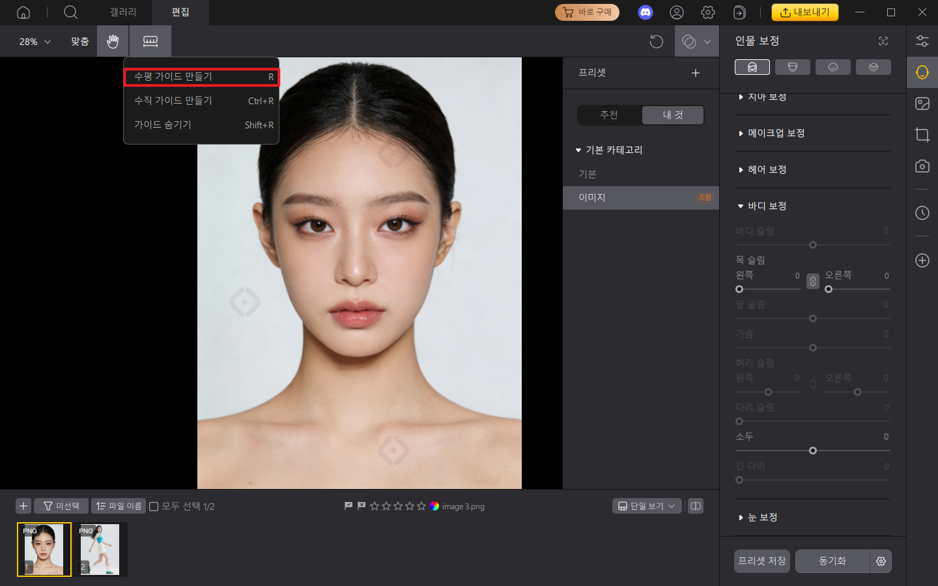Select the hand pan tool
The width and height of the screenshot is (938, 586).
click(x=113, y=42)
